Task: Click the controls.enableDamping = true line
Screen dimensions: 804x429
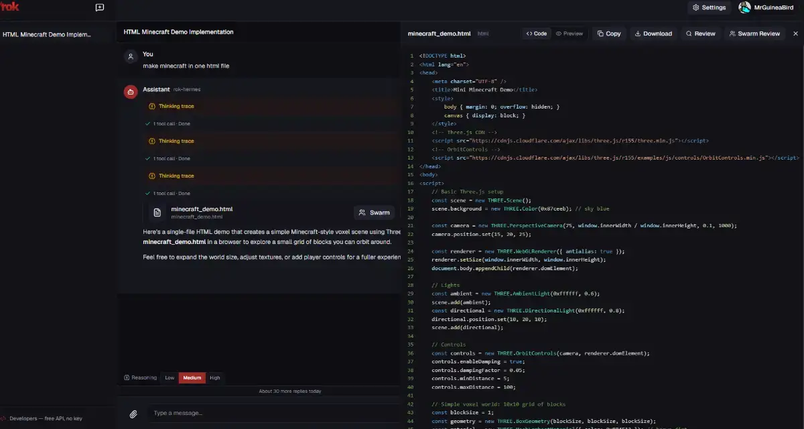Action: 478,361
